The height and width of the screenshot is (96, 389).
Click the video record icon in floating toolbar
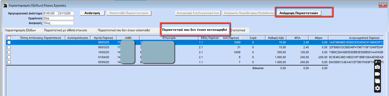(x=377, y=74)
